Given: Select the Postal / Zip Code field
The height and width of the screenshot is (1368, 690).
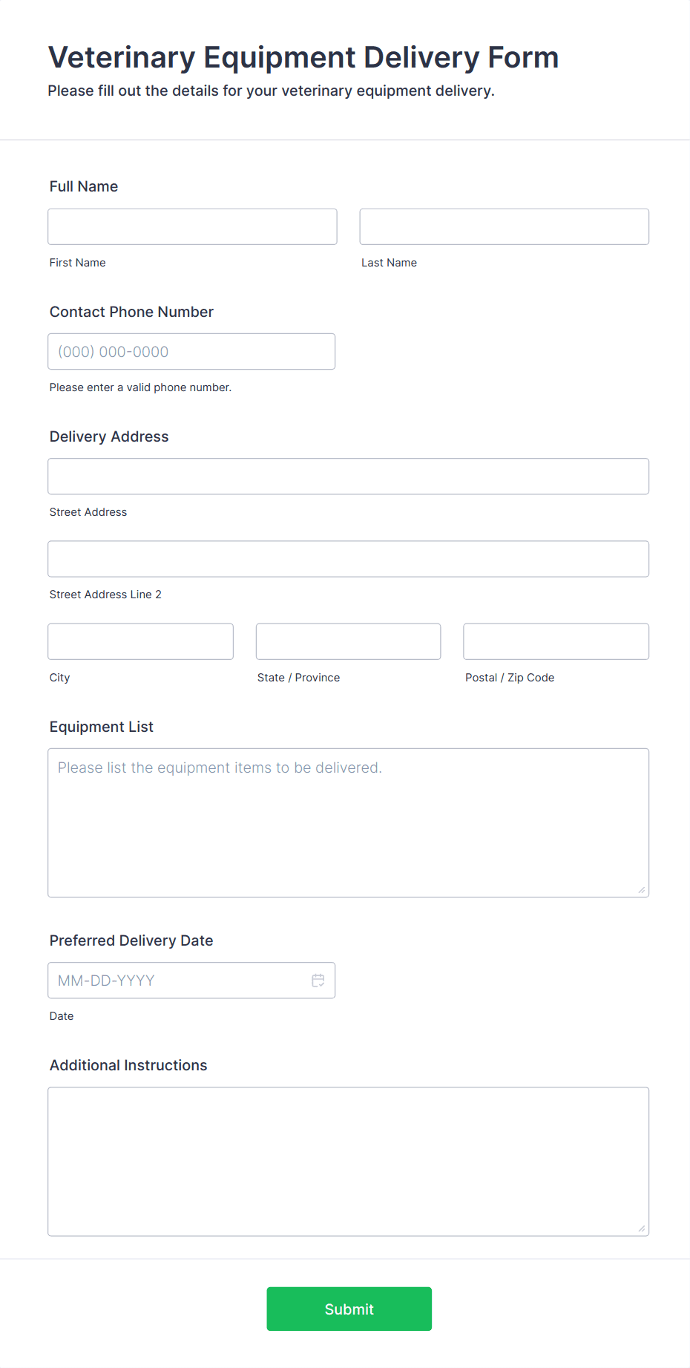Looking at the screenshot, I should [556, 641].
